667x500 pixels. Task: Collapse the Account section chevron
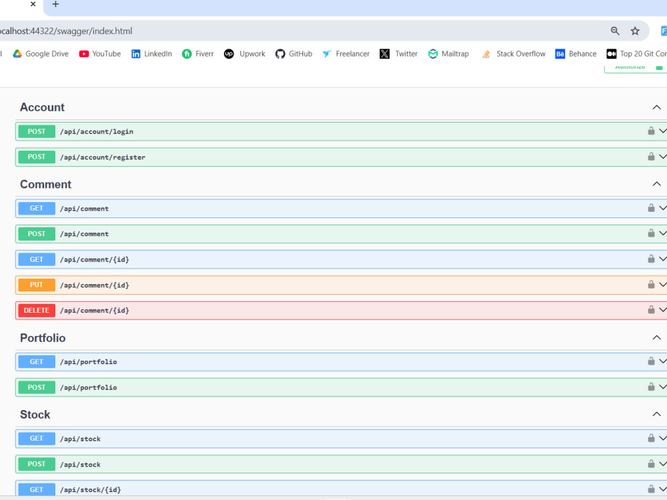656,107
